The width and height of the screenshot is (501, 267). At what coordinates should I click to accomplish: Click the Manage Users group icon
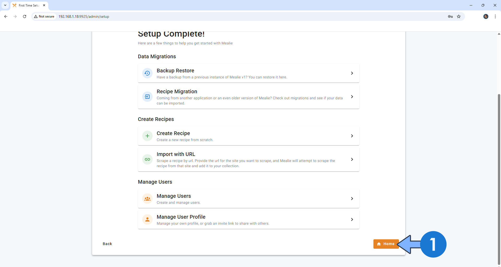(147, 198)
